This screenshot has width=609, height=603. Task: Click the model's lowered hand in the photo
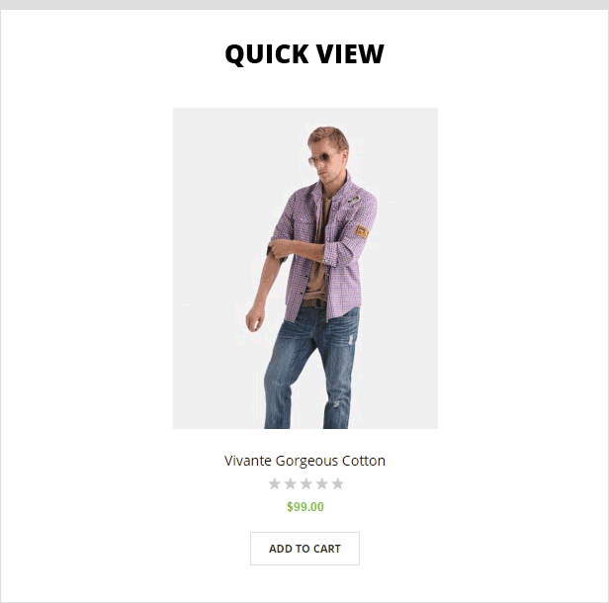(254, 319)
